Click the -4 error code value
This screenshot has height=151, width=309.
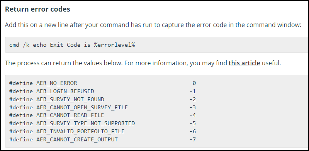click(x=192, y=115)
